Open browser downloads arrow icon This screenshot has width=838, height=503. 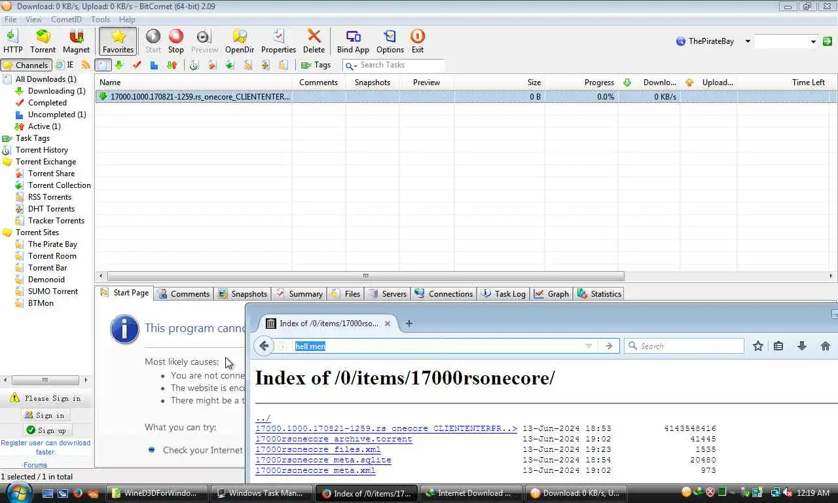pos(801,346)
